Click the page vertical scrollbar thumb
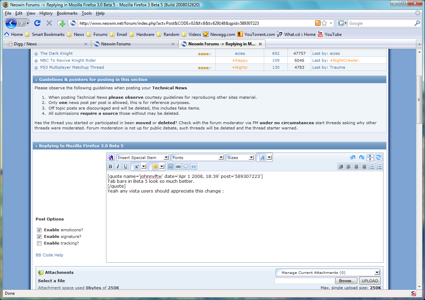Screen dimensions: 425x300 click(419, 99)
